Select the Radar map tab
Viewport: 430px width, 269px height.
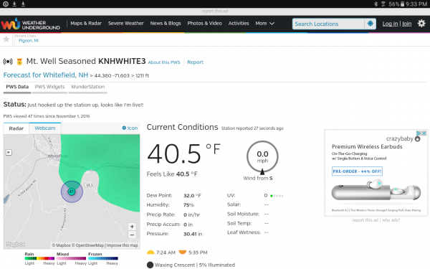click(x=16, y=128)
